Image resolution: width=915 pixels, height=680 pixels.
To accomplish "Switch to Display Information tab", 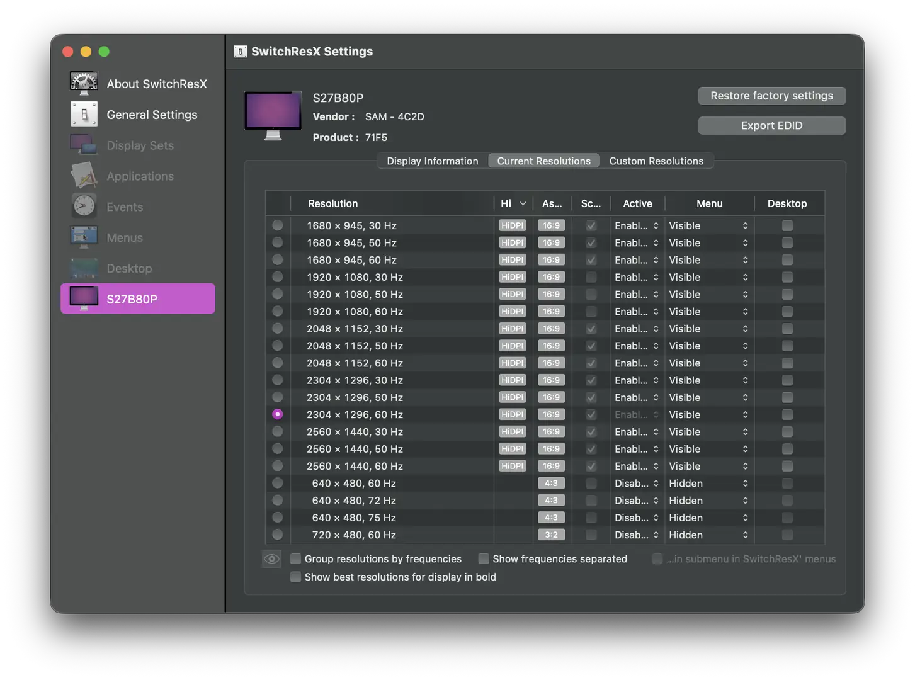I will tap(433, 161).
